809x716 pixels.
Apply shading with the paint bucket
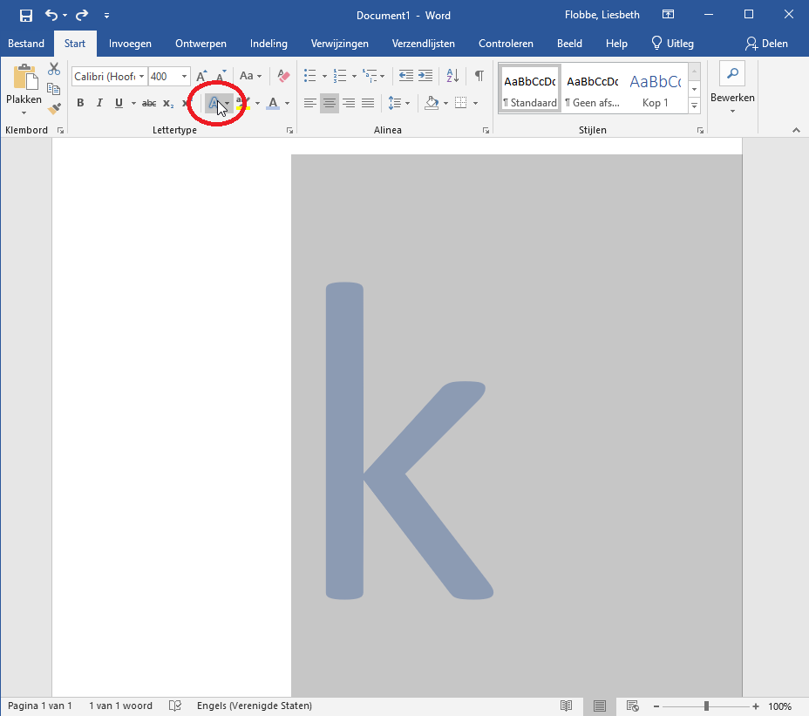point(432,103)
